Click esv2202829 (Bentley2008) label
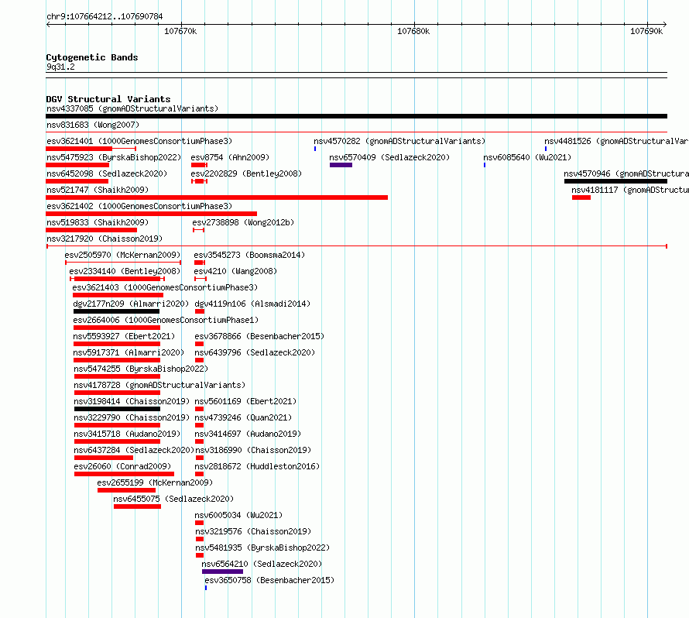The width and height of the screenshot is (689, 618). (246, 173)
